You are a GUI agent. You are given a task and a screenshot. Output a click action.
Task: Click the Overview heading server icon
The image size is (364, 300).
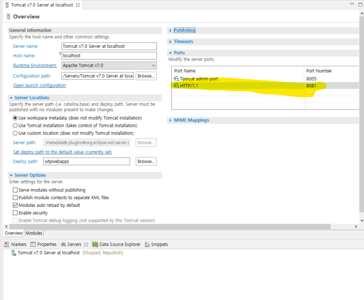click(x=8, y=16)
